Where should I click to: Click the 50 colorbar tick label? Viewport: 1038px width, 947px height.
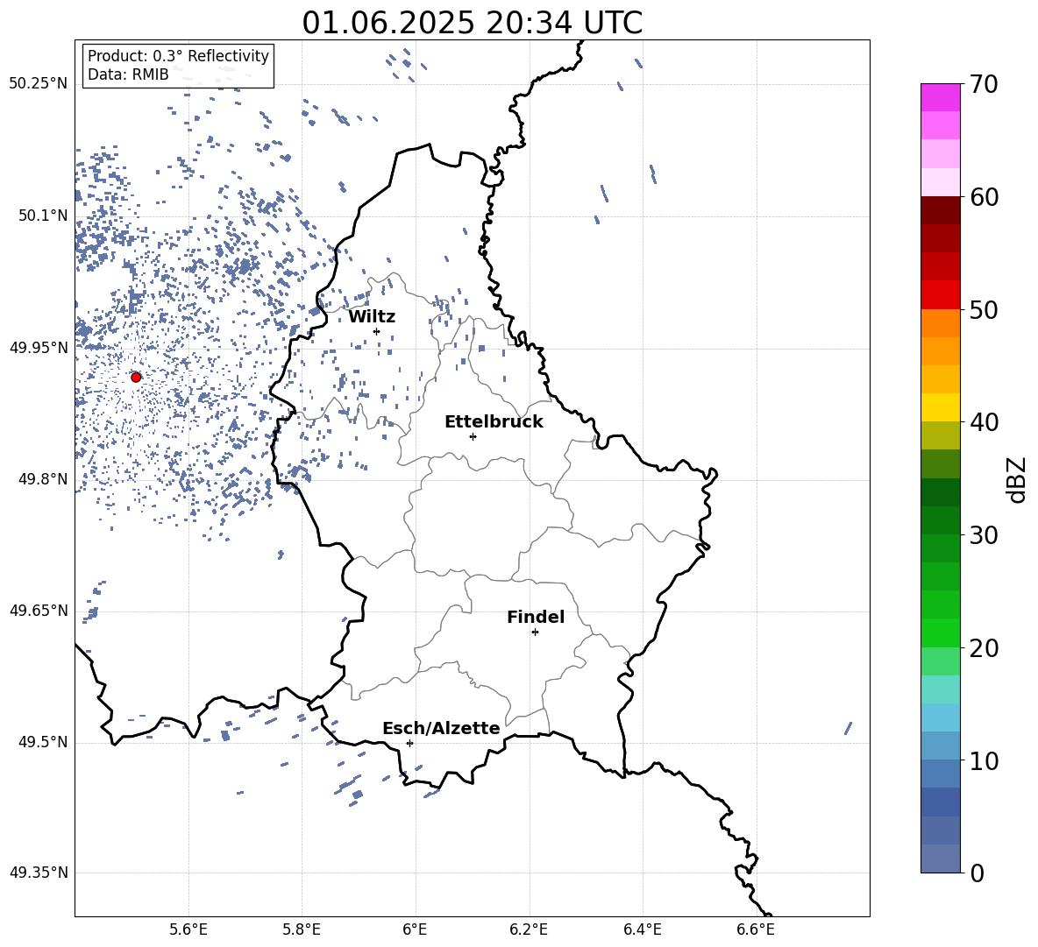tap(984, 309)
